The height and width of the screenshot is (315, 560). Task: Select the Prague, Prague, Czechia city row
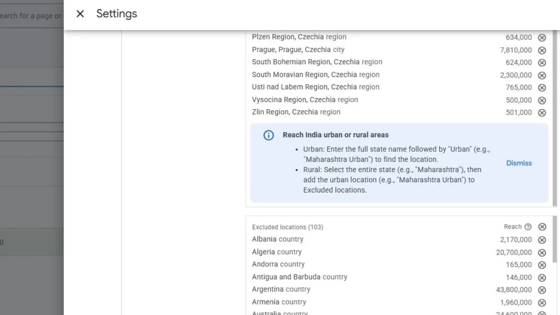(x=399, y=50)
